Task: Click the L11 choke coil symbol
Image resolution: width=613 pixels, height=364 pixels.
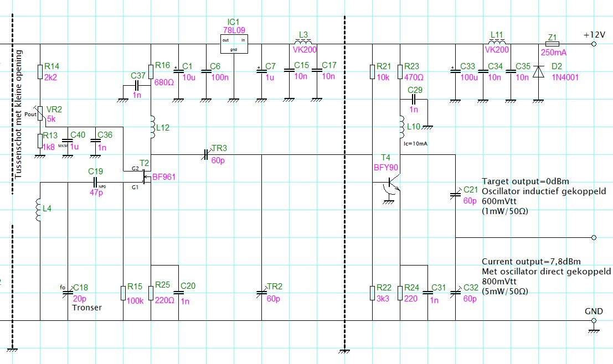Action: coord(497,42)
